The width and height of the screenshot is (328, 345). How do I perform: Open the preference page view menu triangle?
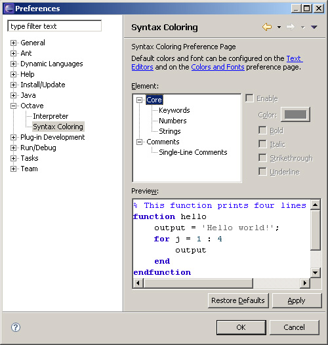314,27
